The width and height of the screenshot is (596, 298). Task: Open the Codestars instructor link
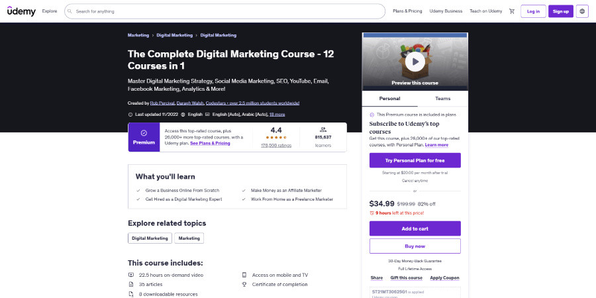pyautogui.click(x=252, y=103)
